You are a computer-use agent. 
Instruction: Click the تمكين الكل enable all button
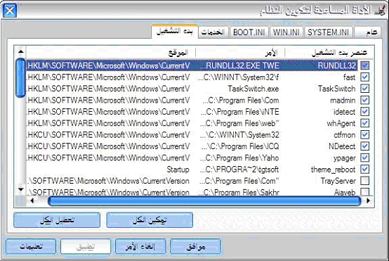(150, 220)
